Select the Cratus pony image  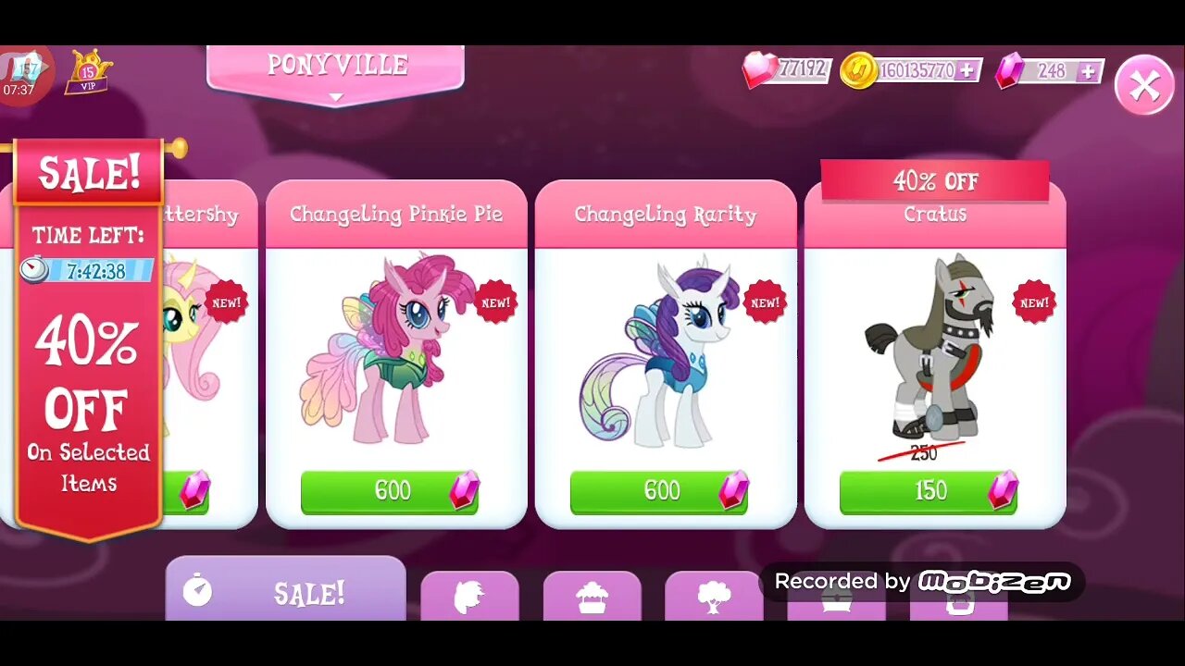pos(929,345)
